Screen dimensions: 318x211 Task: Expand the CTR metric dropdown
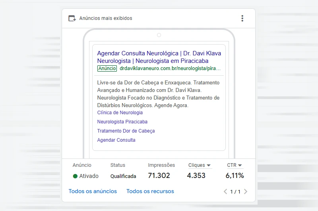pos(235,165)
